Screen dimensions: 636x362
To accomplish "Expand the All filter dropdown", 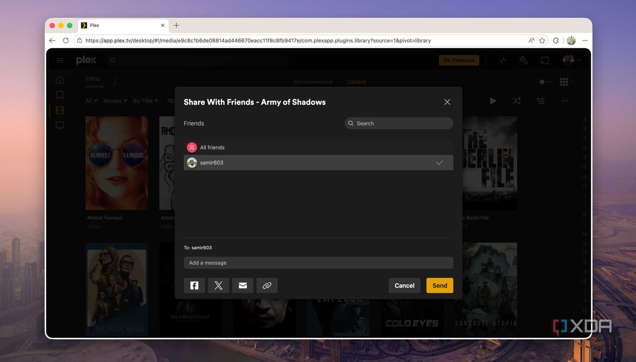I will [91, 101].
